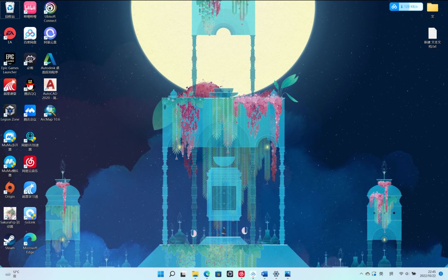
Task: Select the Autodesk desktop app shortcut
Action: click(x=50, y=63)
